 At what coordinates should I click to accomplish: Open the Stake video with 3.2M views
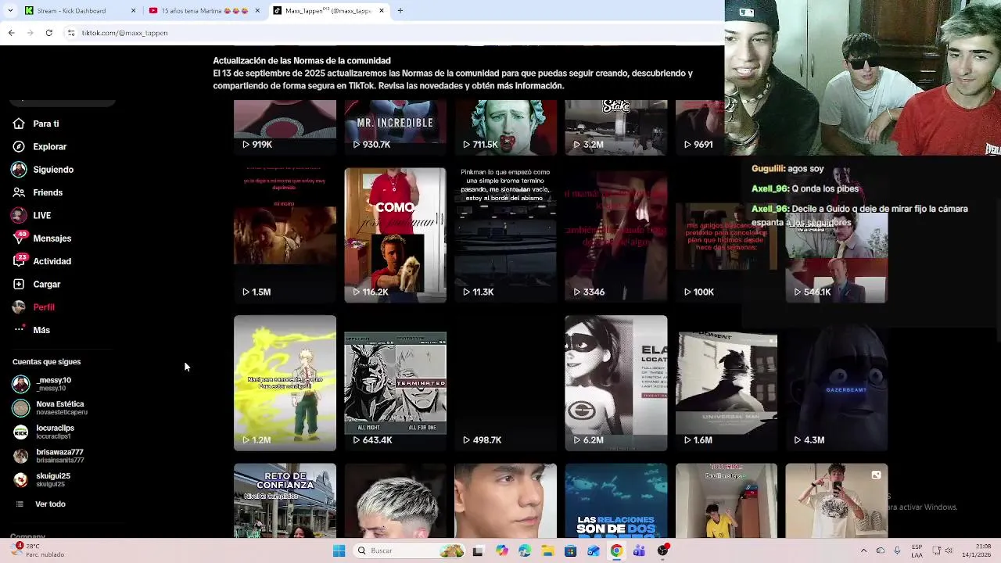pos(616,127)
